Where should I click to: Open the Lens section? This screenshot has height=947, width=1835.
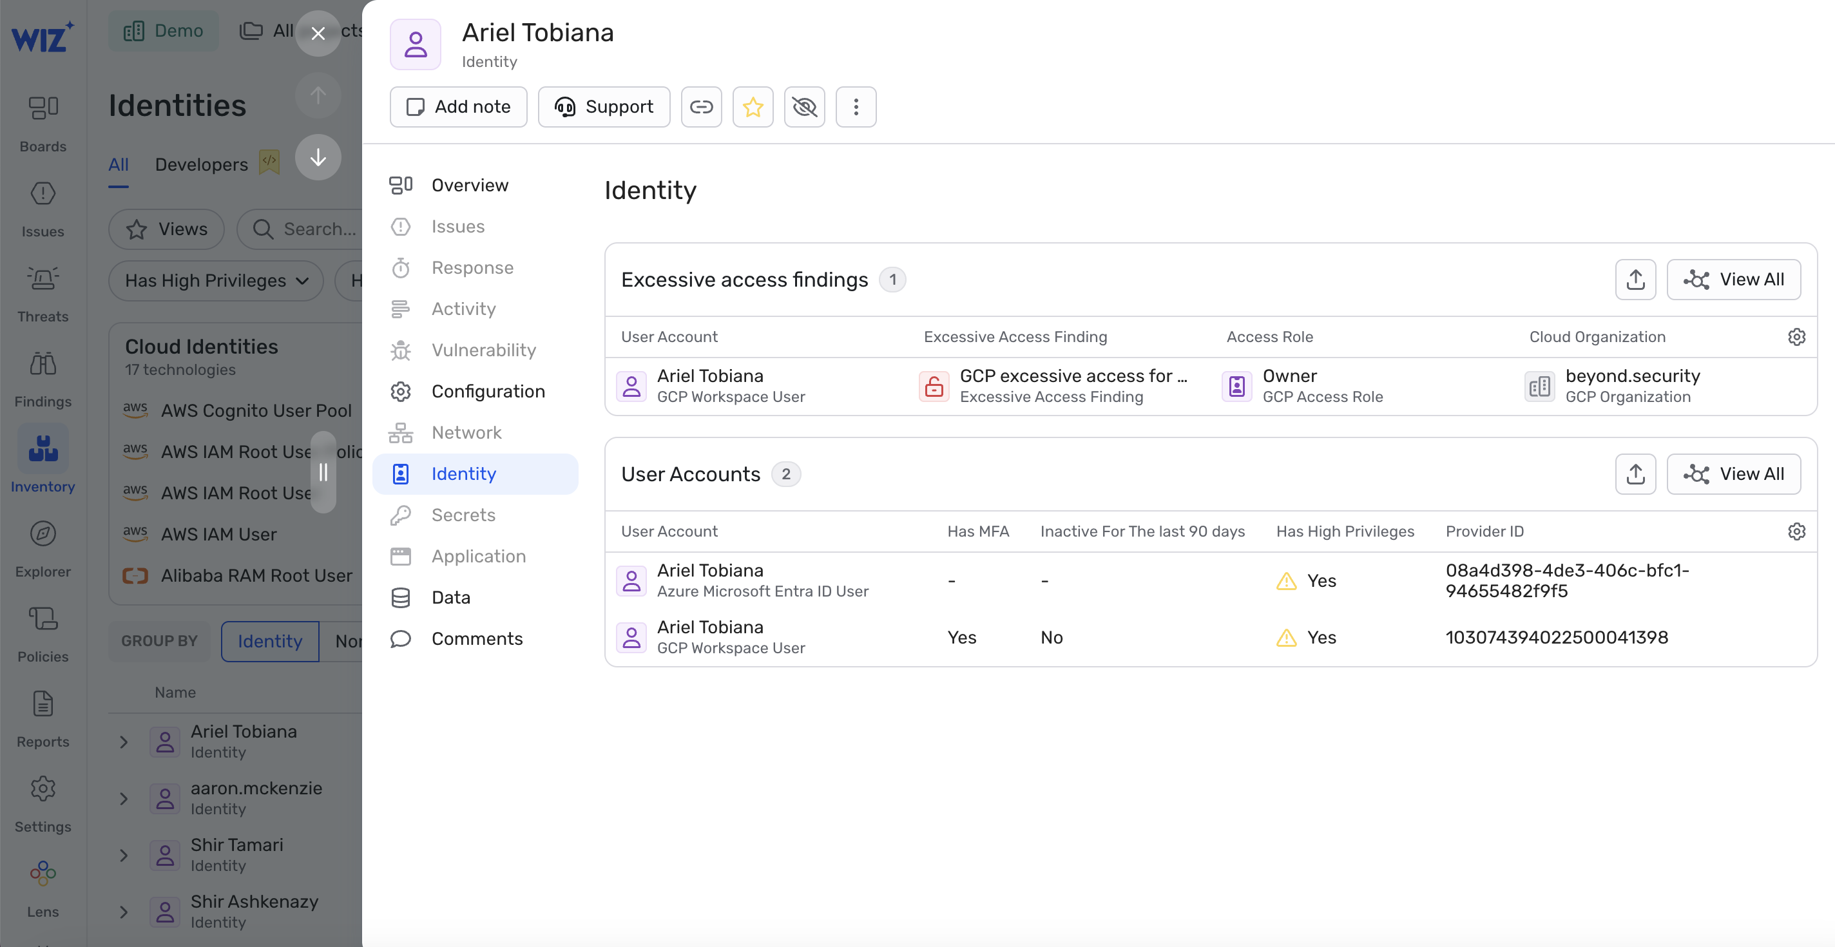pos(43,888)
